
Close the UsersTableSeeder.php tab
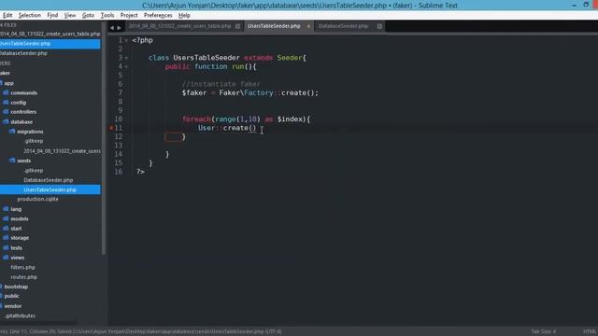click(x=308, y=26)
